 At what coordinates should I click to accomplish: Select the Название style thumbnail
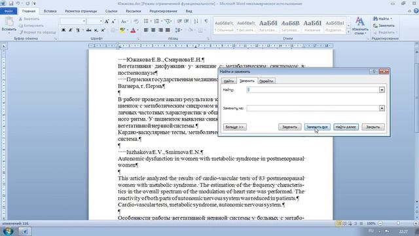pyautogui.click(x=312, y=26)
